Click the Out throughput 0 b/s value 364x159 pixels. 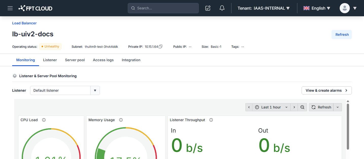coord(274,146)
